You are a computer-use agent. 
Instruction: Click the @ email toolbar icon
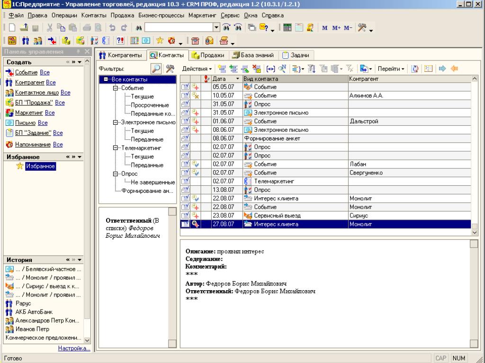146,41
